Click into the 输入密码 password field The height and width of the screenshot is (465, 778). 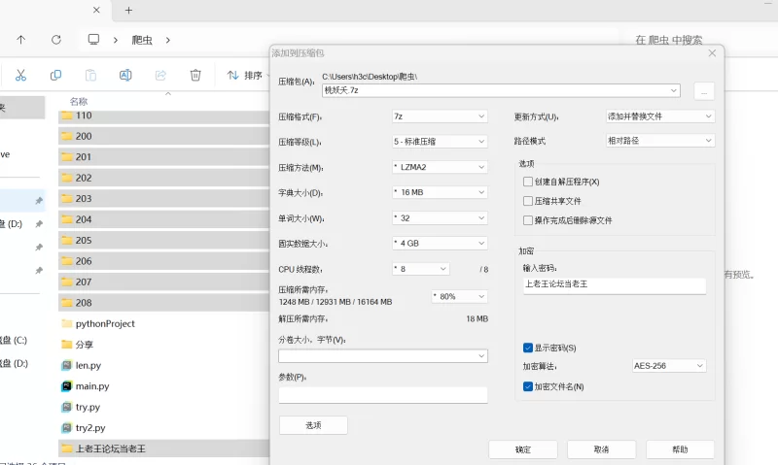613,284
